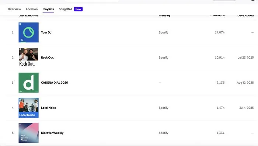Open the Discover Weekly cover thumbnail
The width and height of the screenshot is (258, 146).
[29, 133]
